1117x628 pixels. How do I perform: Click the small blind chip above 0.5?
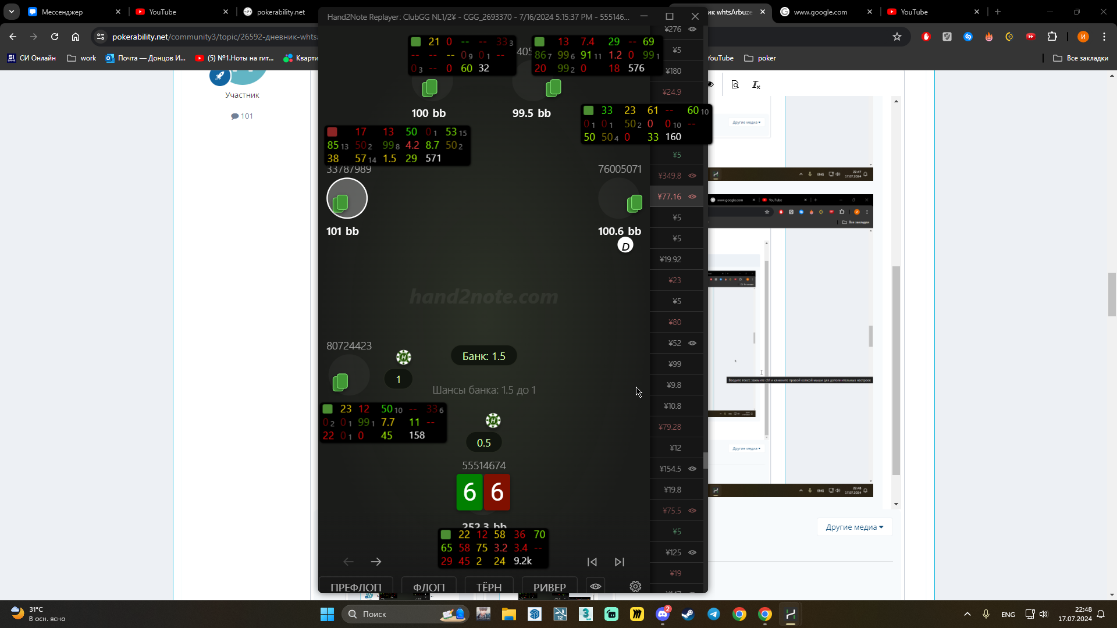point(493,420)
